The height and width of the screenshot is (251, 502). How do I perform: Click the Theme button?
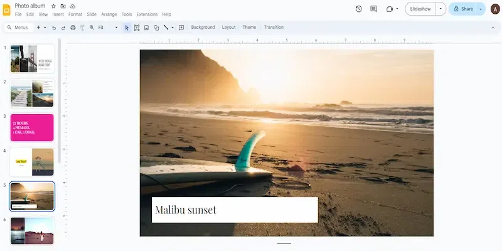(x=249, y=28)
